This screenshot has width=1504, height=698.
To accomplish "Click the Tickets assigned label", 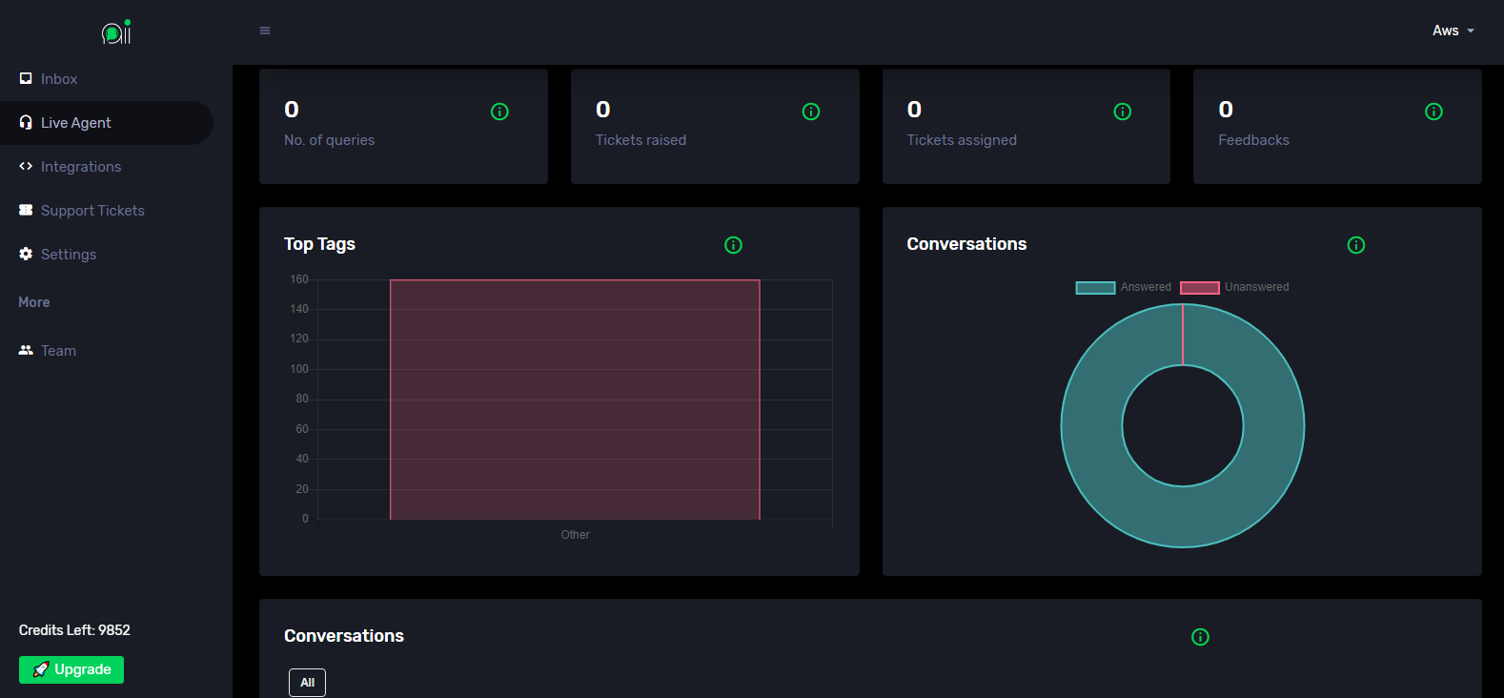I will (x=962, y=140).
